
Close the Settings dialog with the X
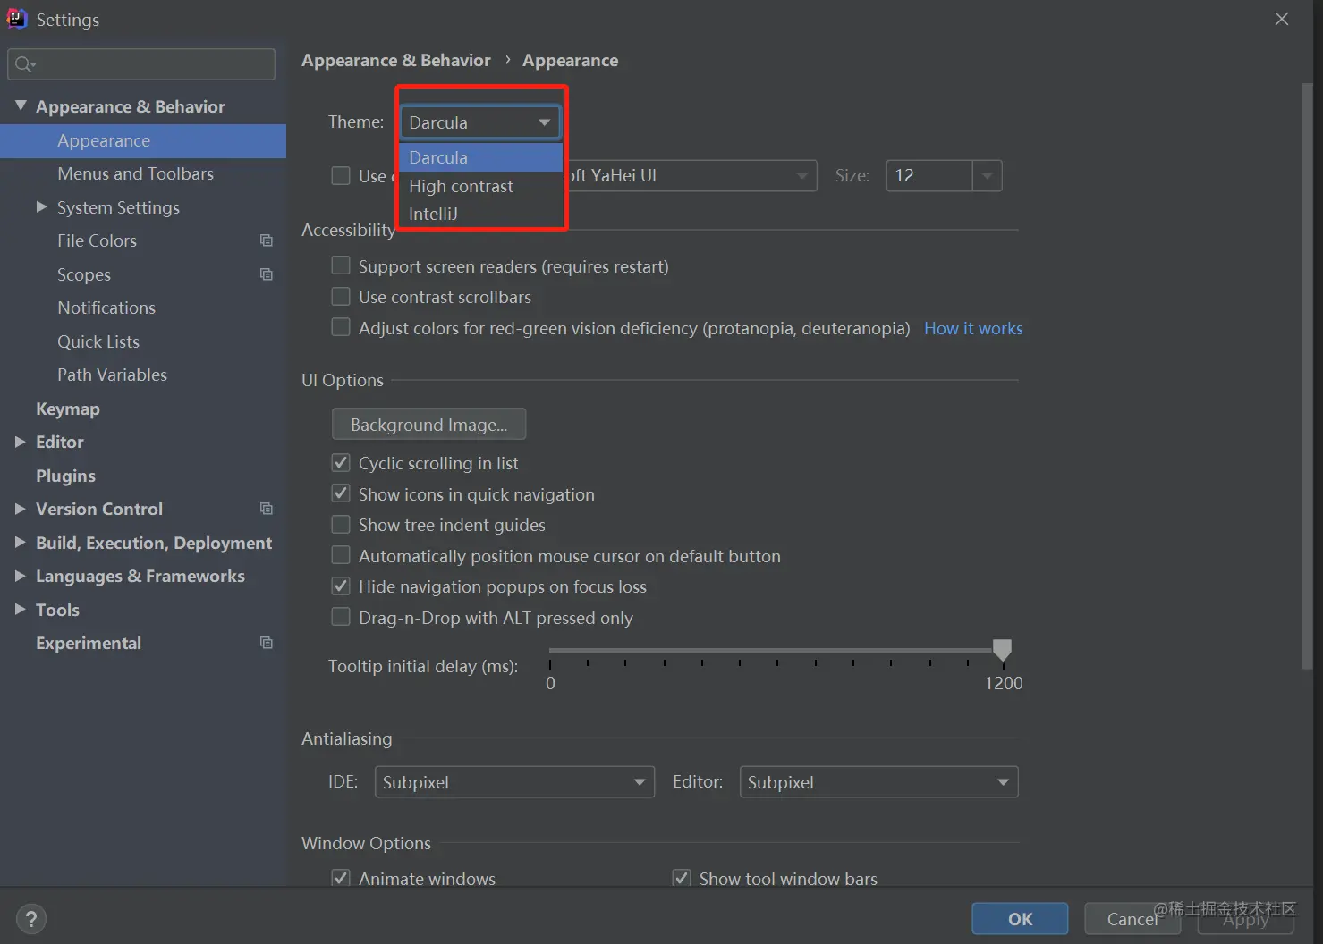[1282, 19]
